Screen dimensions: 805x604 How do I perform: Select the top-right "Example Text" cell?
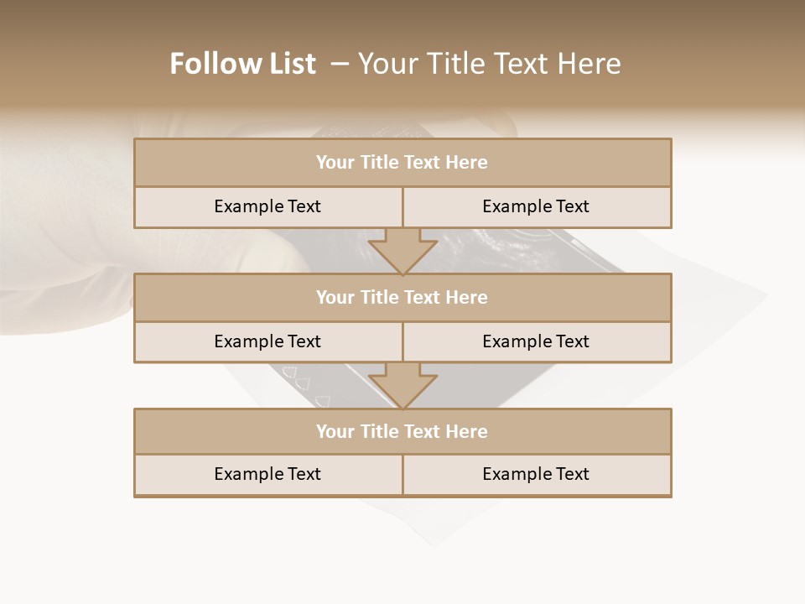[536, 206]
